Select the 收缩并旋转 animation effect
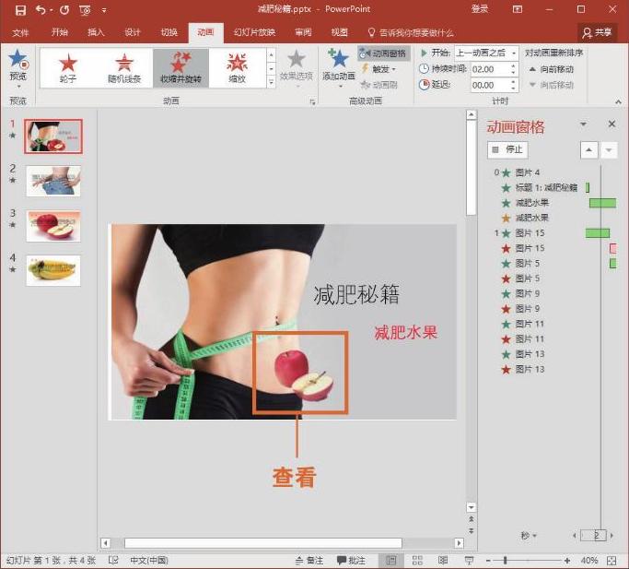629x569 pixels. point(181,68)
